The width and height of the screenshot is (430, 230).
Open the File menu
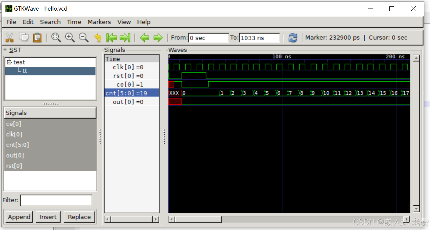(11, 22)
